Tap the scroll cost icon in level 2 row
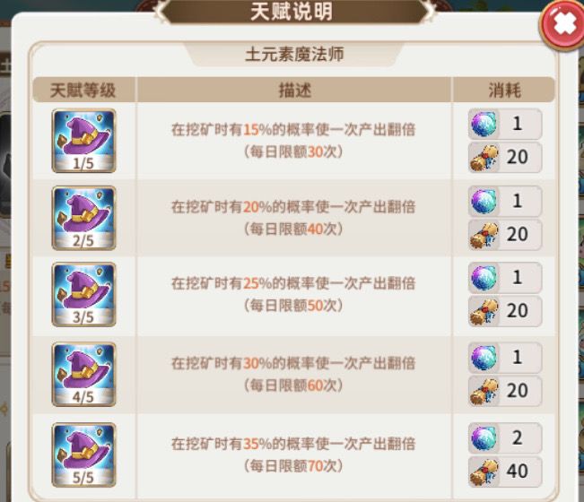 pyautogui.click(x=484, y=235)
